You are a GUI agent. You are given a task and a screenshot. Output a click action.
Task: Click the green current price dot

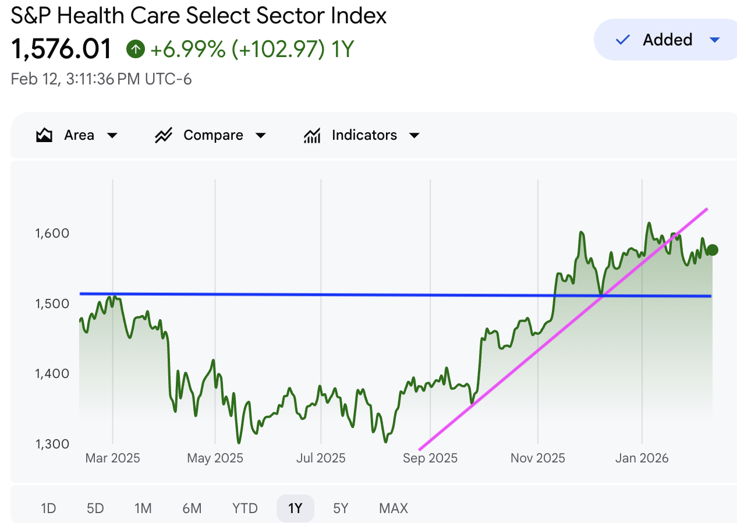pos(711,250)
